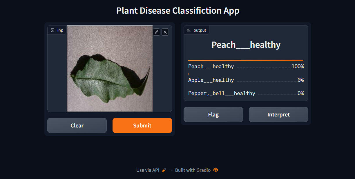Open the Built with Gradio link
This screenshot has height=179, width=355.
(x=193, y=170)
